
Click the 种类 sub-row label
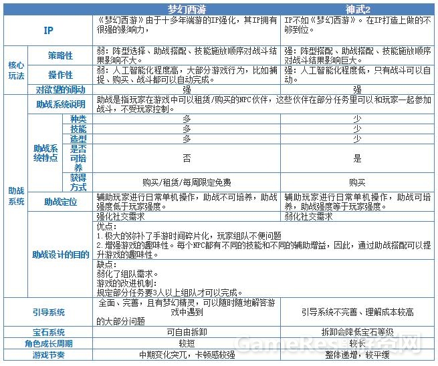click(x=78, y=119)
